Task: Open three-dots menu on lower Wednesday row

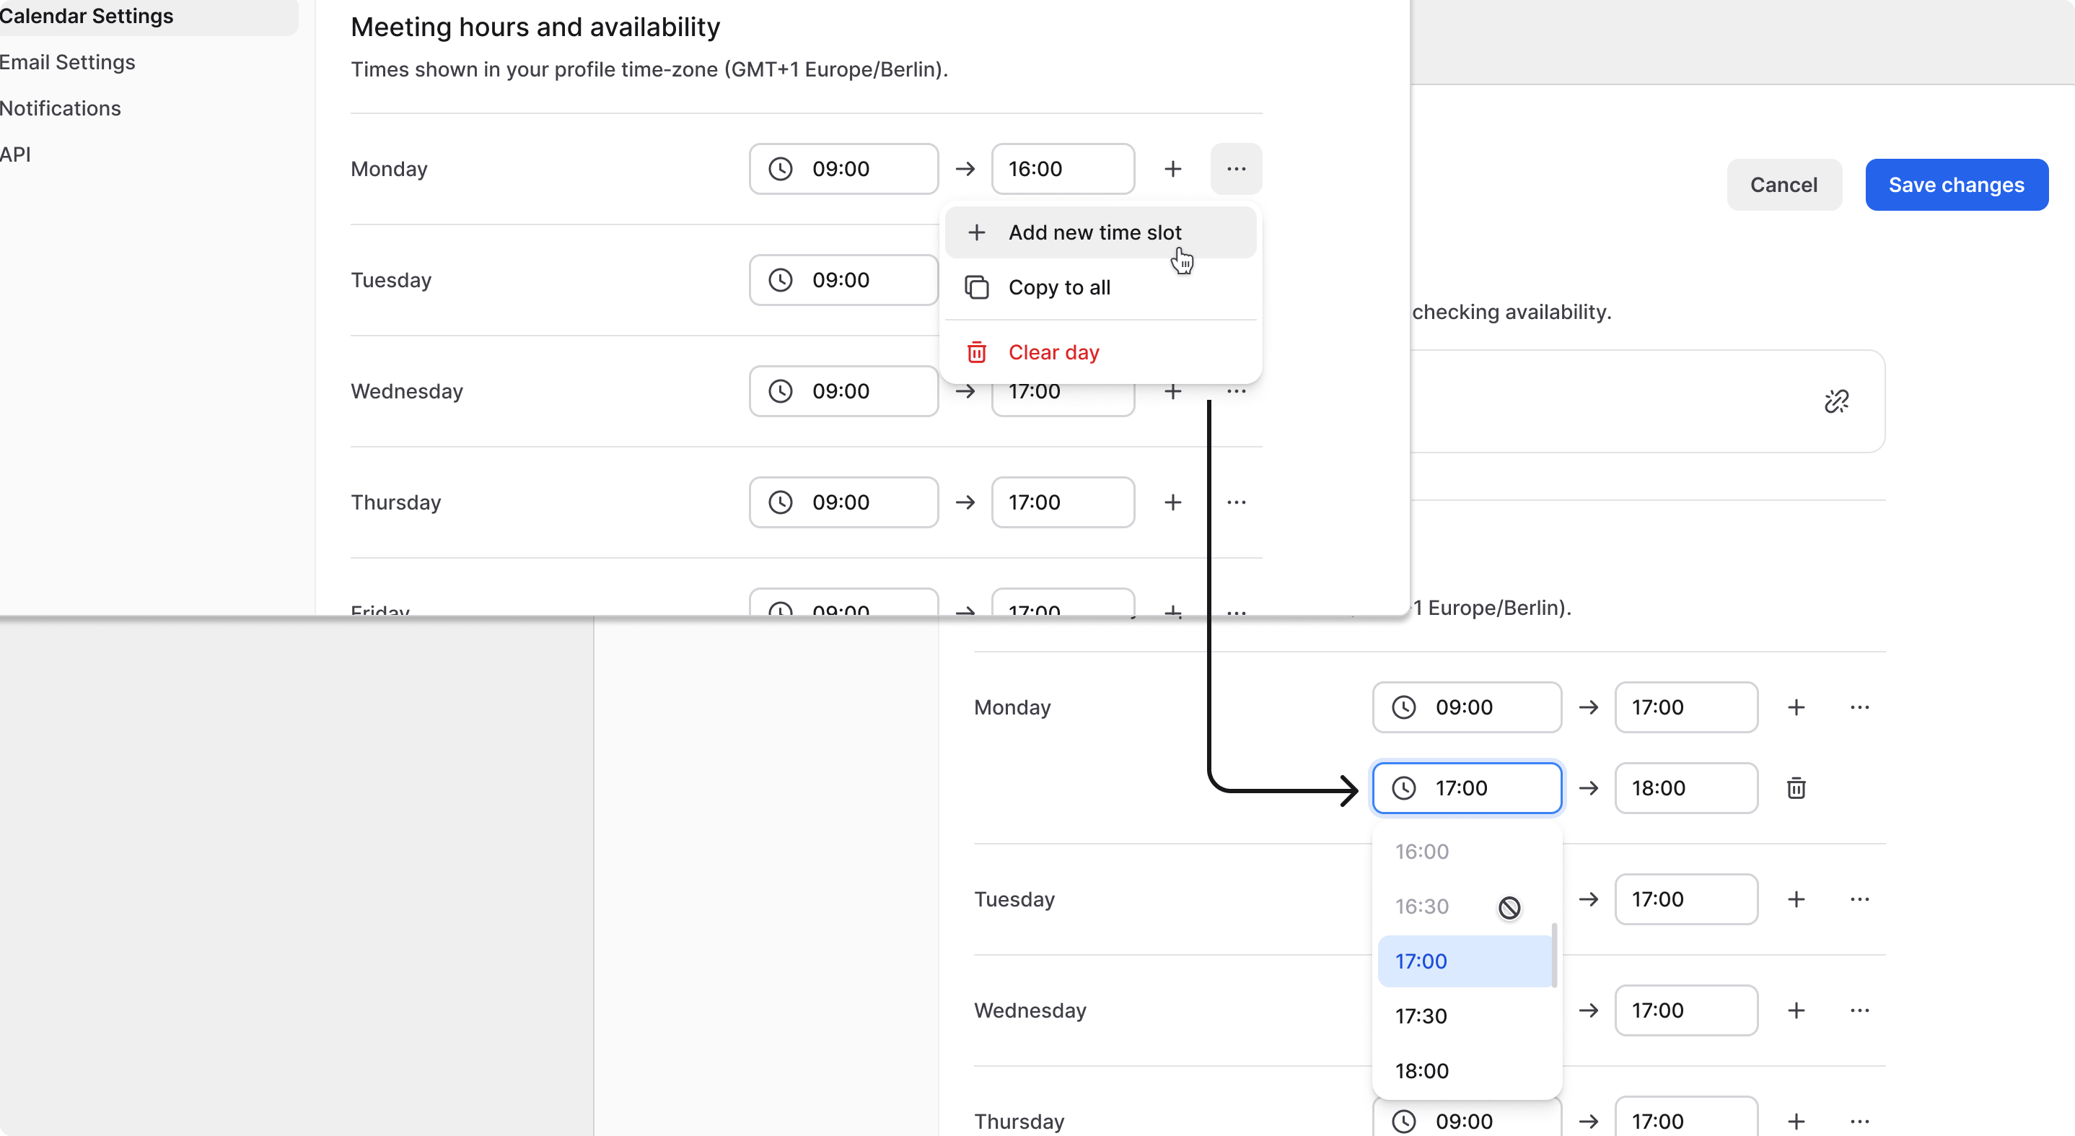Action: 1859,1010
